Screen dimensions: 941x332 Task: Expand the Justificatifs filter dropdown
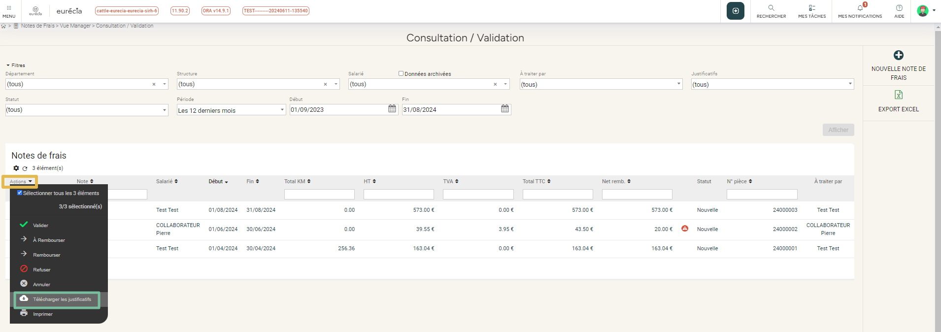(x=850, y=84)
